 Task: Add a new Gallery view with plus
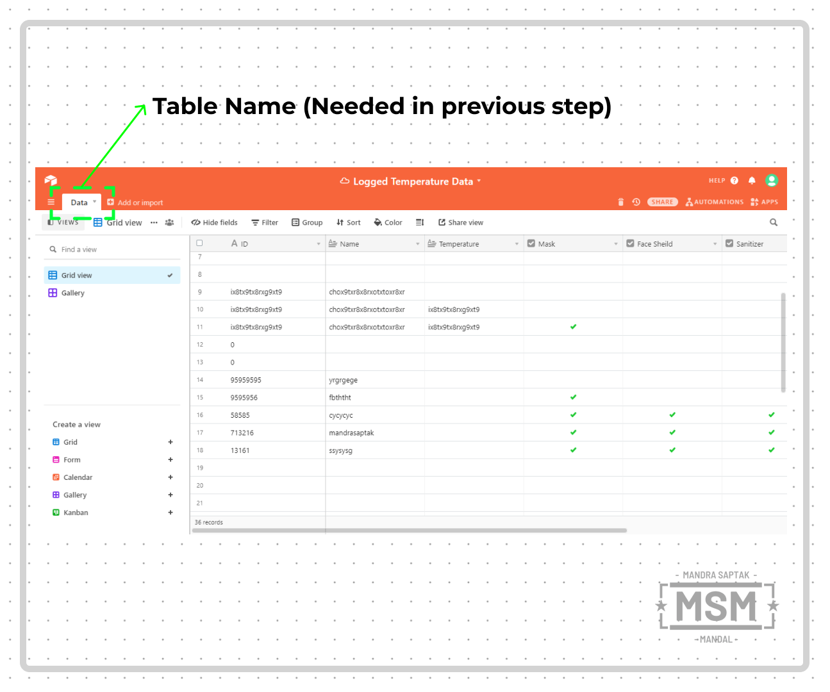(x=170, y=495)
